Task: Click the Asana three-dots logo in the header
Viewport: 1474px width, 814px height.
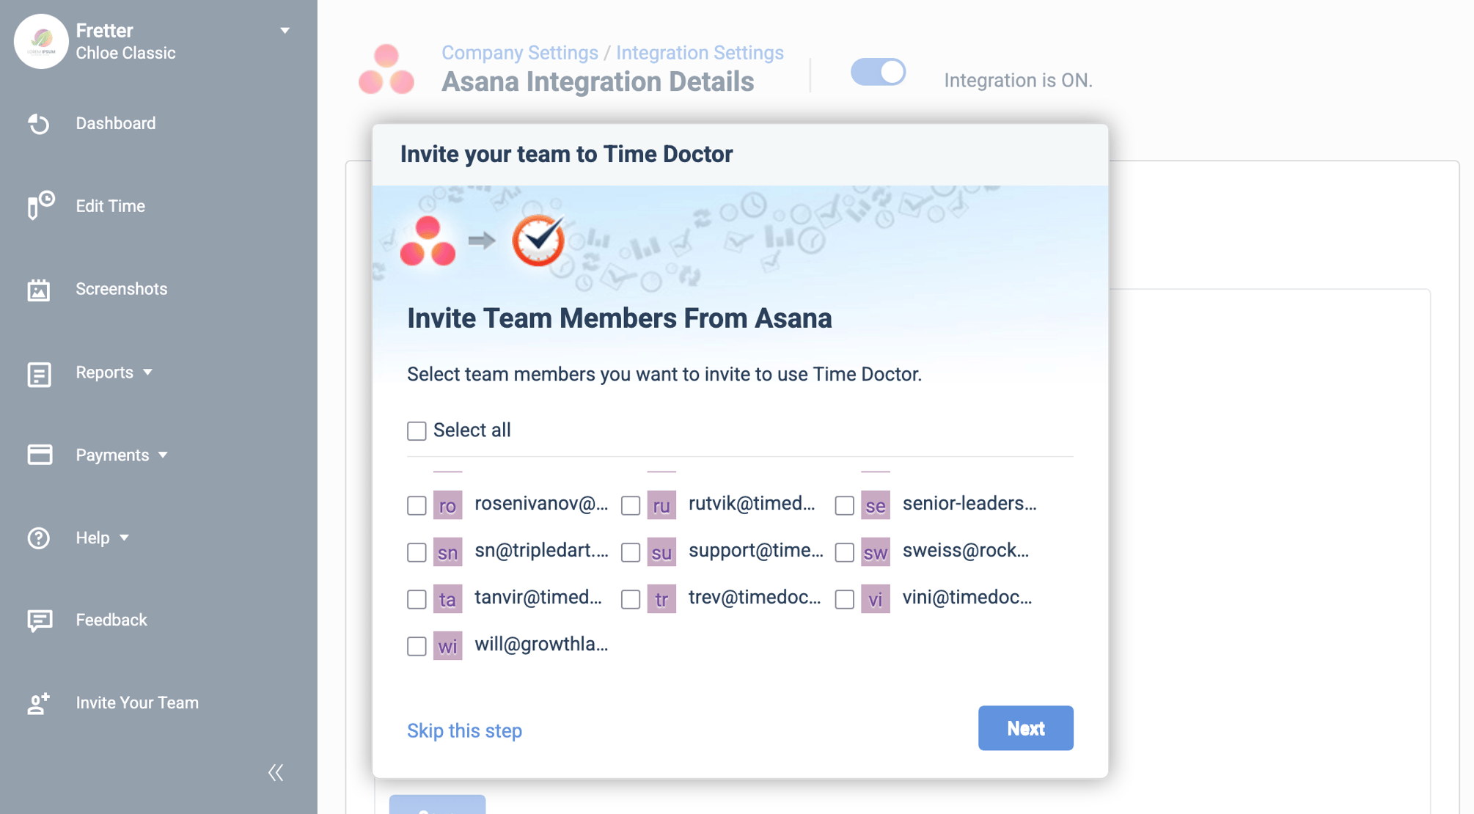Action: (387, 70)
